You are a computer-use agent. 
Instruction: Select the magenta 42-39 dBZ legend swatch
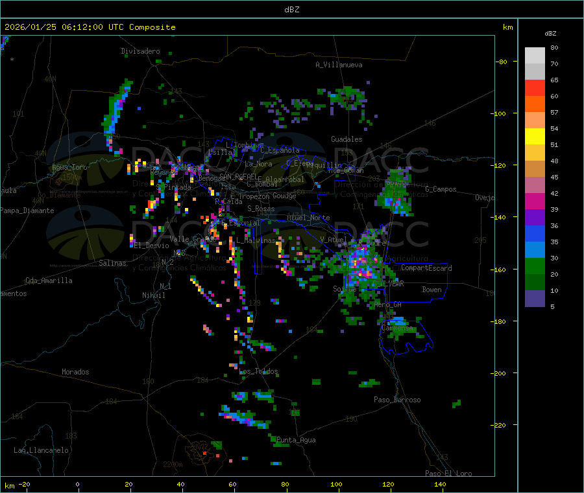pyautogui.click(x=535, y=201)
